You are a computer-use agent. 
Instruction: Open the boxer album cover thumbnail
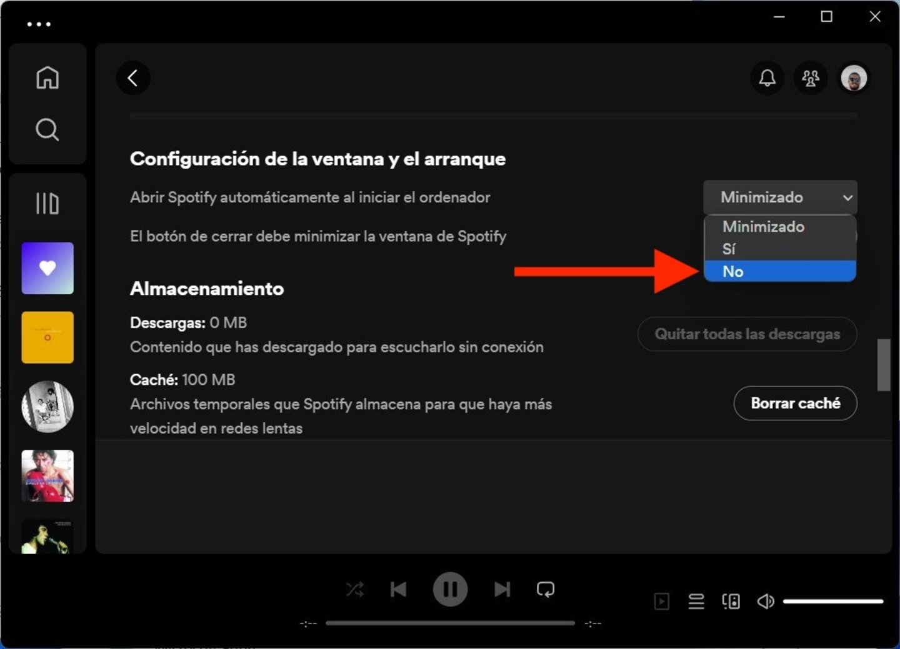47,476
